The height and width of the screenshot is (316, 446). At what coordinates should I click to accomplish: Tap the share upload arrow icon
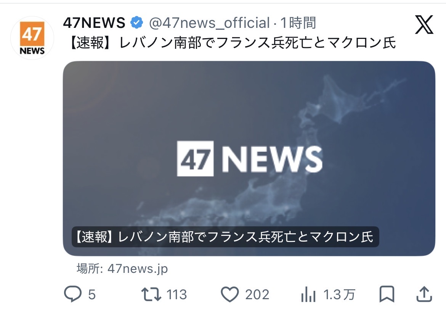(x=424, y=294)
